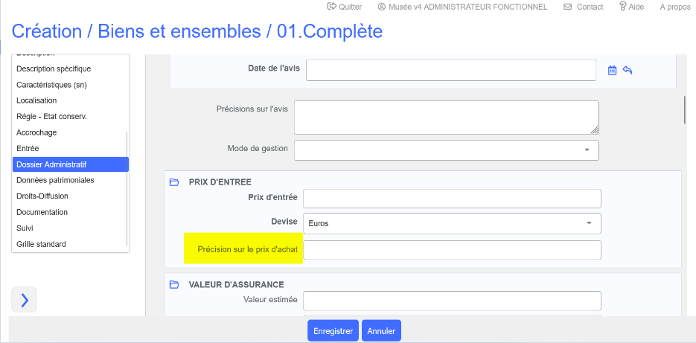Click the Précisions sur l'avis text area
The image size is (696, 343).
tap(446, 118)
